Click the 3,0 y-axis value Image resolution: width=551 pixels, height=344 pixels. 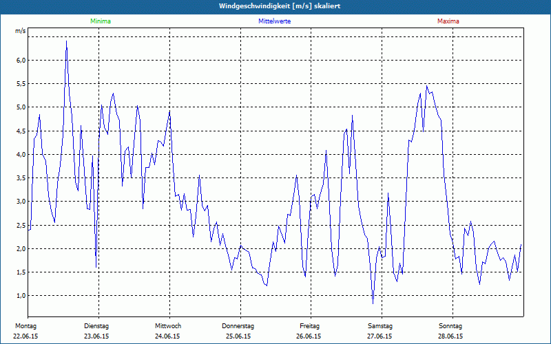point(21,202)
